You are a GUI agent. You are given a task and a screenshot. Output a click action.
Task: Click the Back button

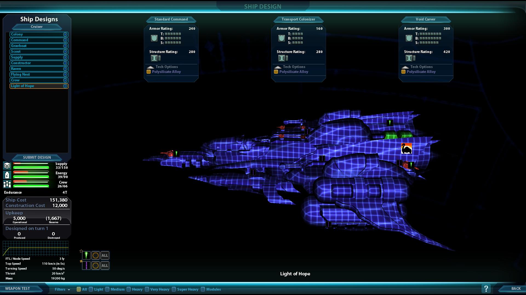coord(516,288)
